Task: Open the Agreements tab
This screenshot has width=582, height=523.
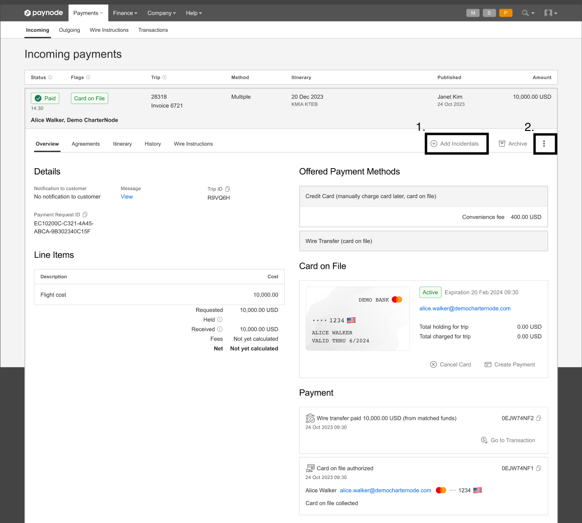Action: (x=86, y=144)
